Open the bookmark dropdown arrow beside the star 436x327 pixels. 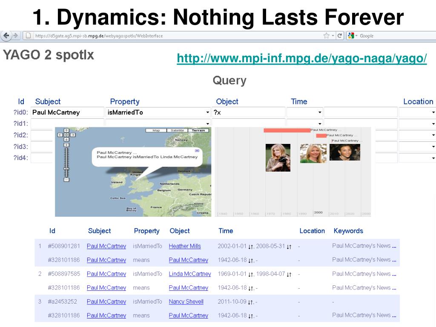pos(333,36)
